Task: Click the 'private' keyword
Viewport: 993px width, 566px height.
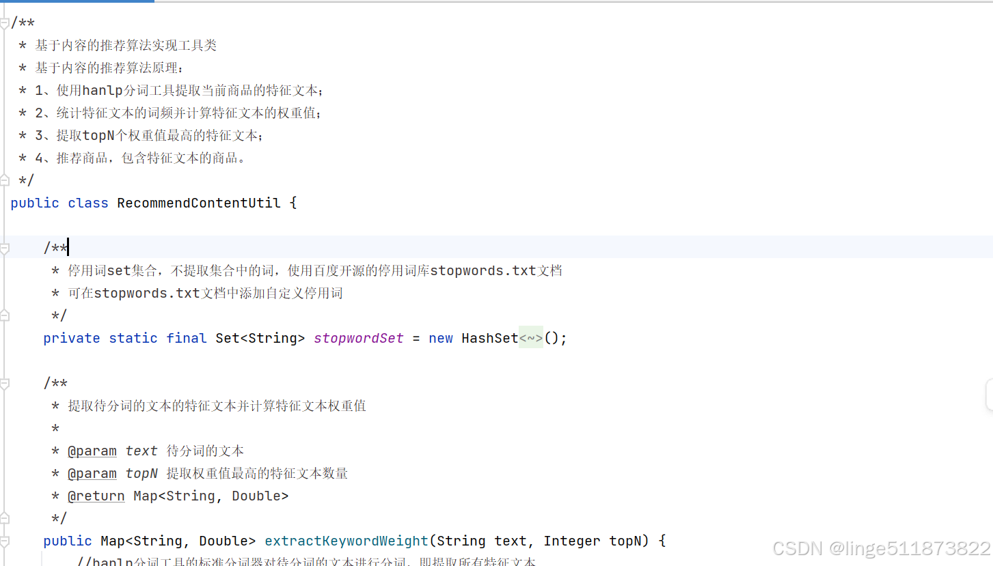Action: 72,338
